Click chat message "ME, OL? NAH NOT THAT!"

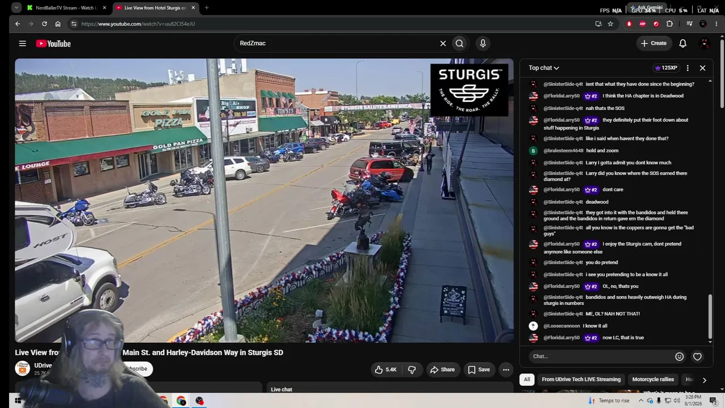coord(613,314)
